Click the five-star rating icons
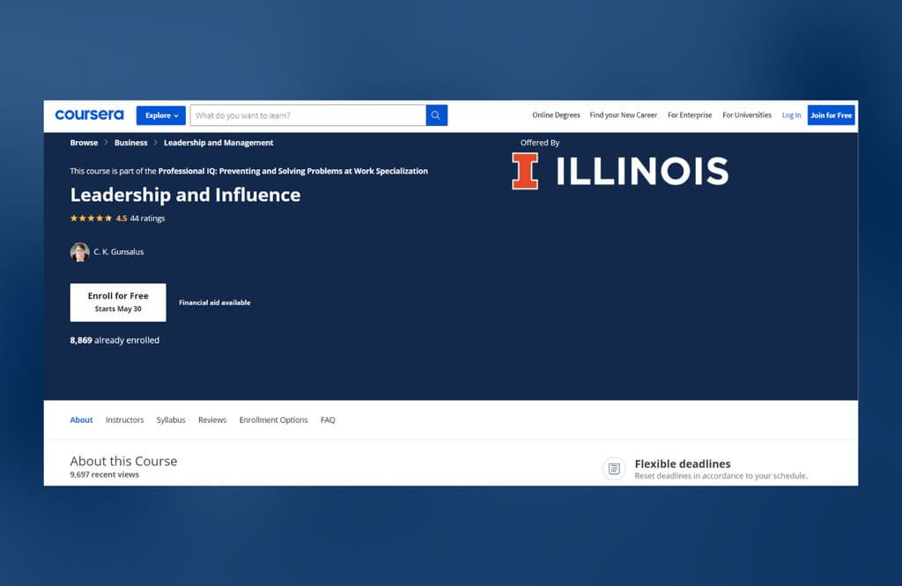 click(x=91, y=219)
